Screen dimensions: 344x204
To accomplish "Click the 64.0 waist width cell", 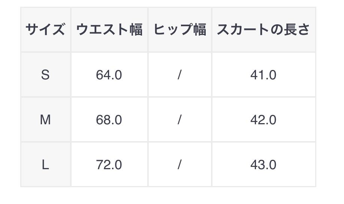I will pos(109,75).
